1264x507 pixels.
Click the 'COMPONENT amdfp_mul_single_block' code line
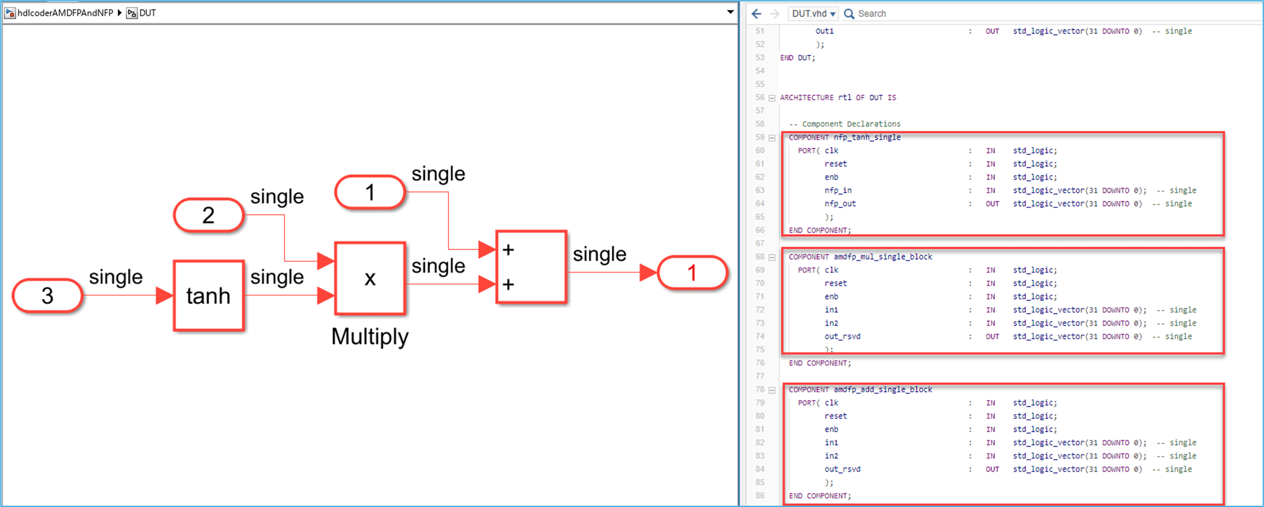tap(860, 257)
